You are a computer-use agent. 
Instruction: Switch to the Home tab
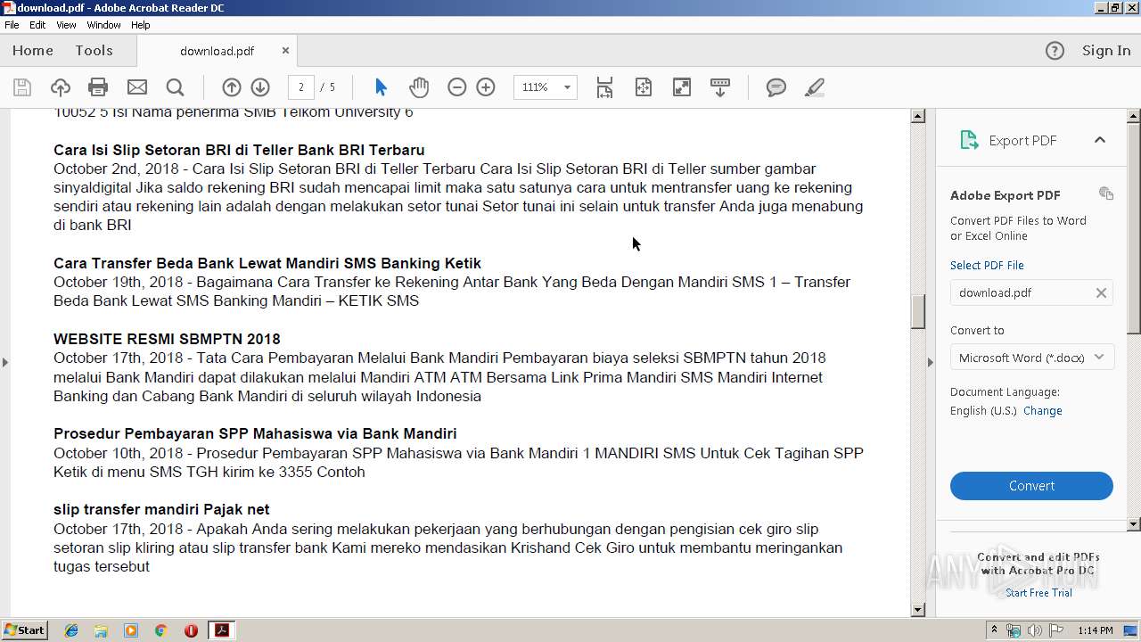[33, 51]
